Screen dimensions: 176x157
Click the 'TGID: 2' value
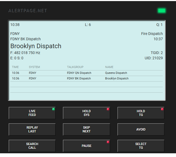(157, 53)
